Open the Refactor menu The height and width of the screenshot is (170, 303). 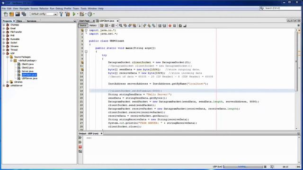[x=44, y=8]
